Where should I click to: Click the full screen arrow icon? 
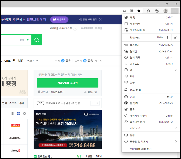176,37
